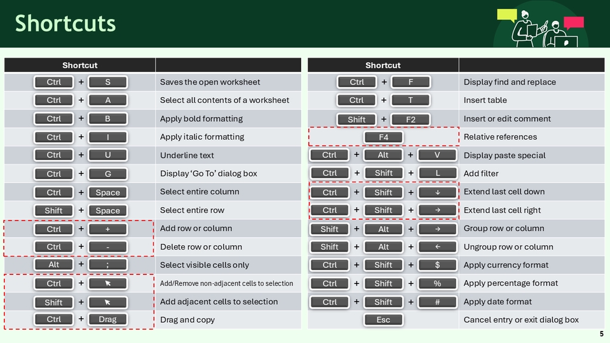
Task: Click the 'Select visible cells only' description
Action: point(204,265)
